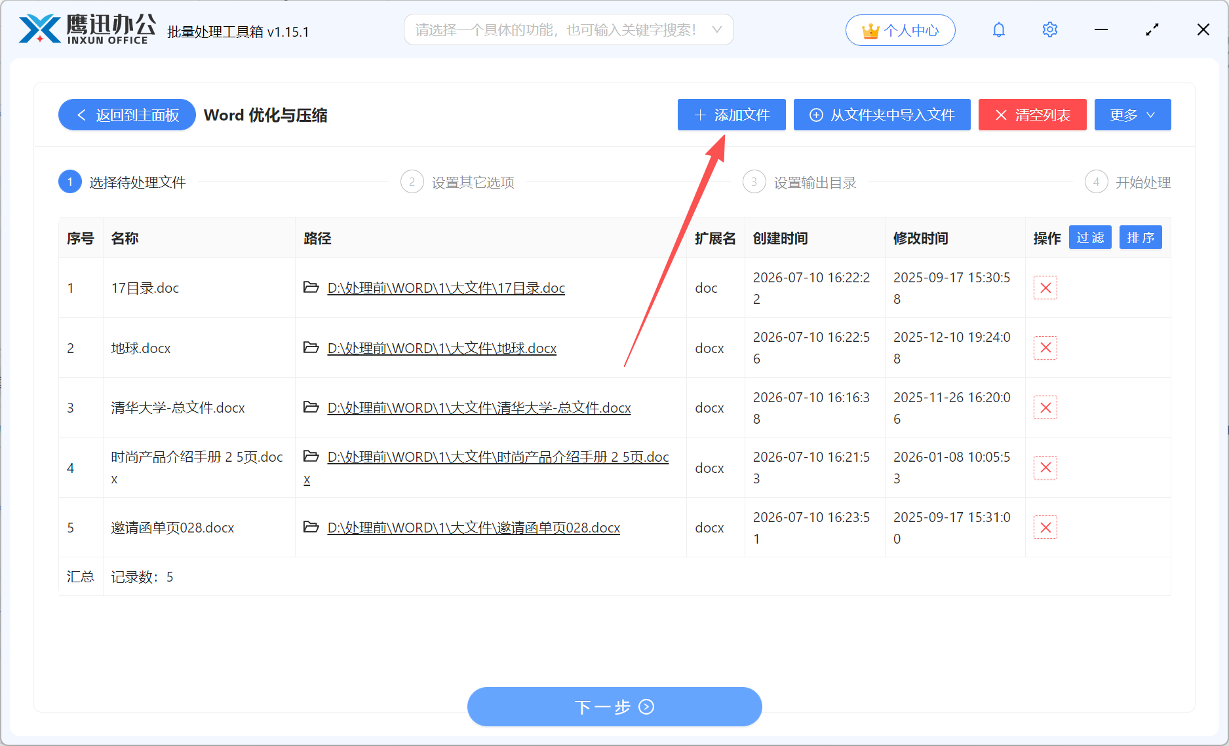This screenshot has height=746, width=1229.
Task: Delete 时尚产品介绍手册 row with red X
Action: pyautogui.click(x=1045, y=468)
